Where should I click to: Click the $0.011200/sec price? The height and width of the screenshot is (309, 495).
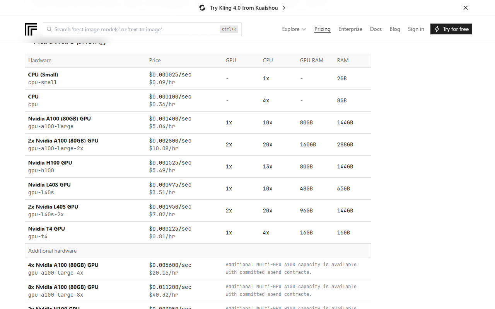click(x=170, y=287)
